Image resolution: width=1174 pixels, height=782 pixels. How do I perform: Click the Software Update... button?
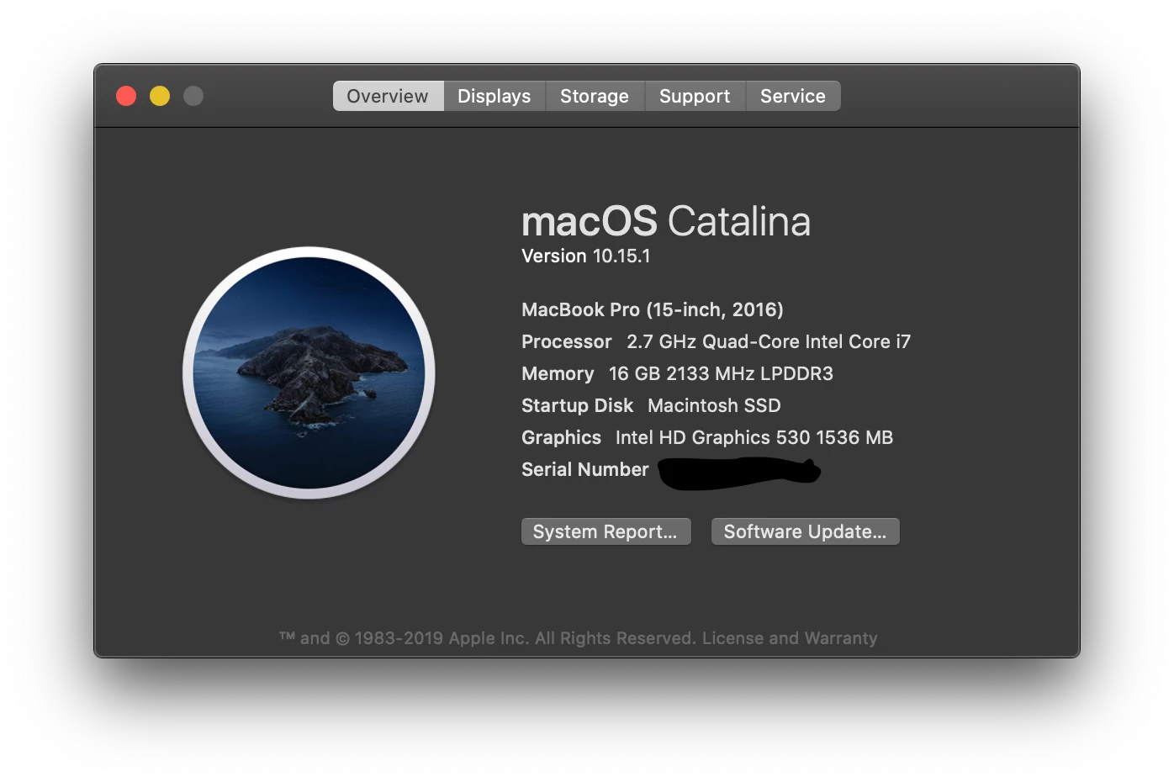[x=805, y=531]
